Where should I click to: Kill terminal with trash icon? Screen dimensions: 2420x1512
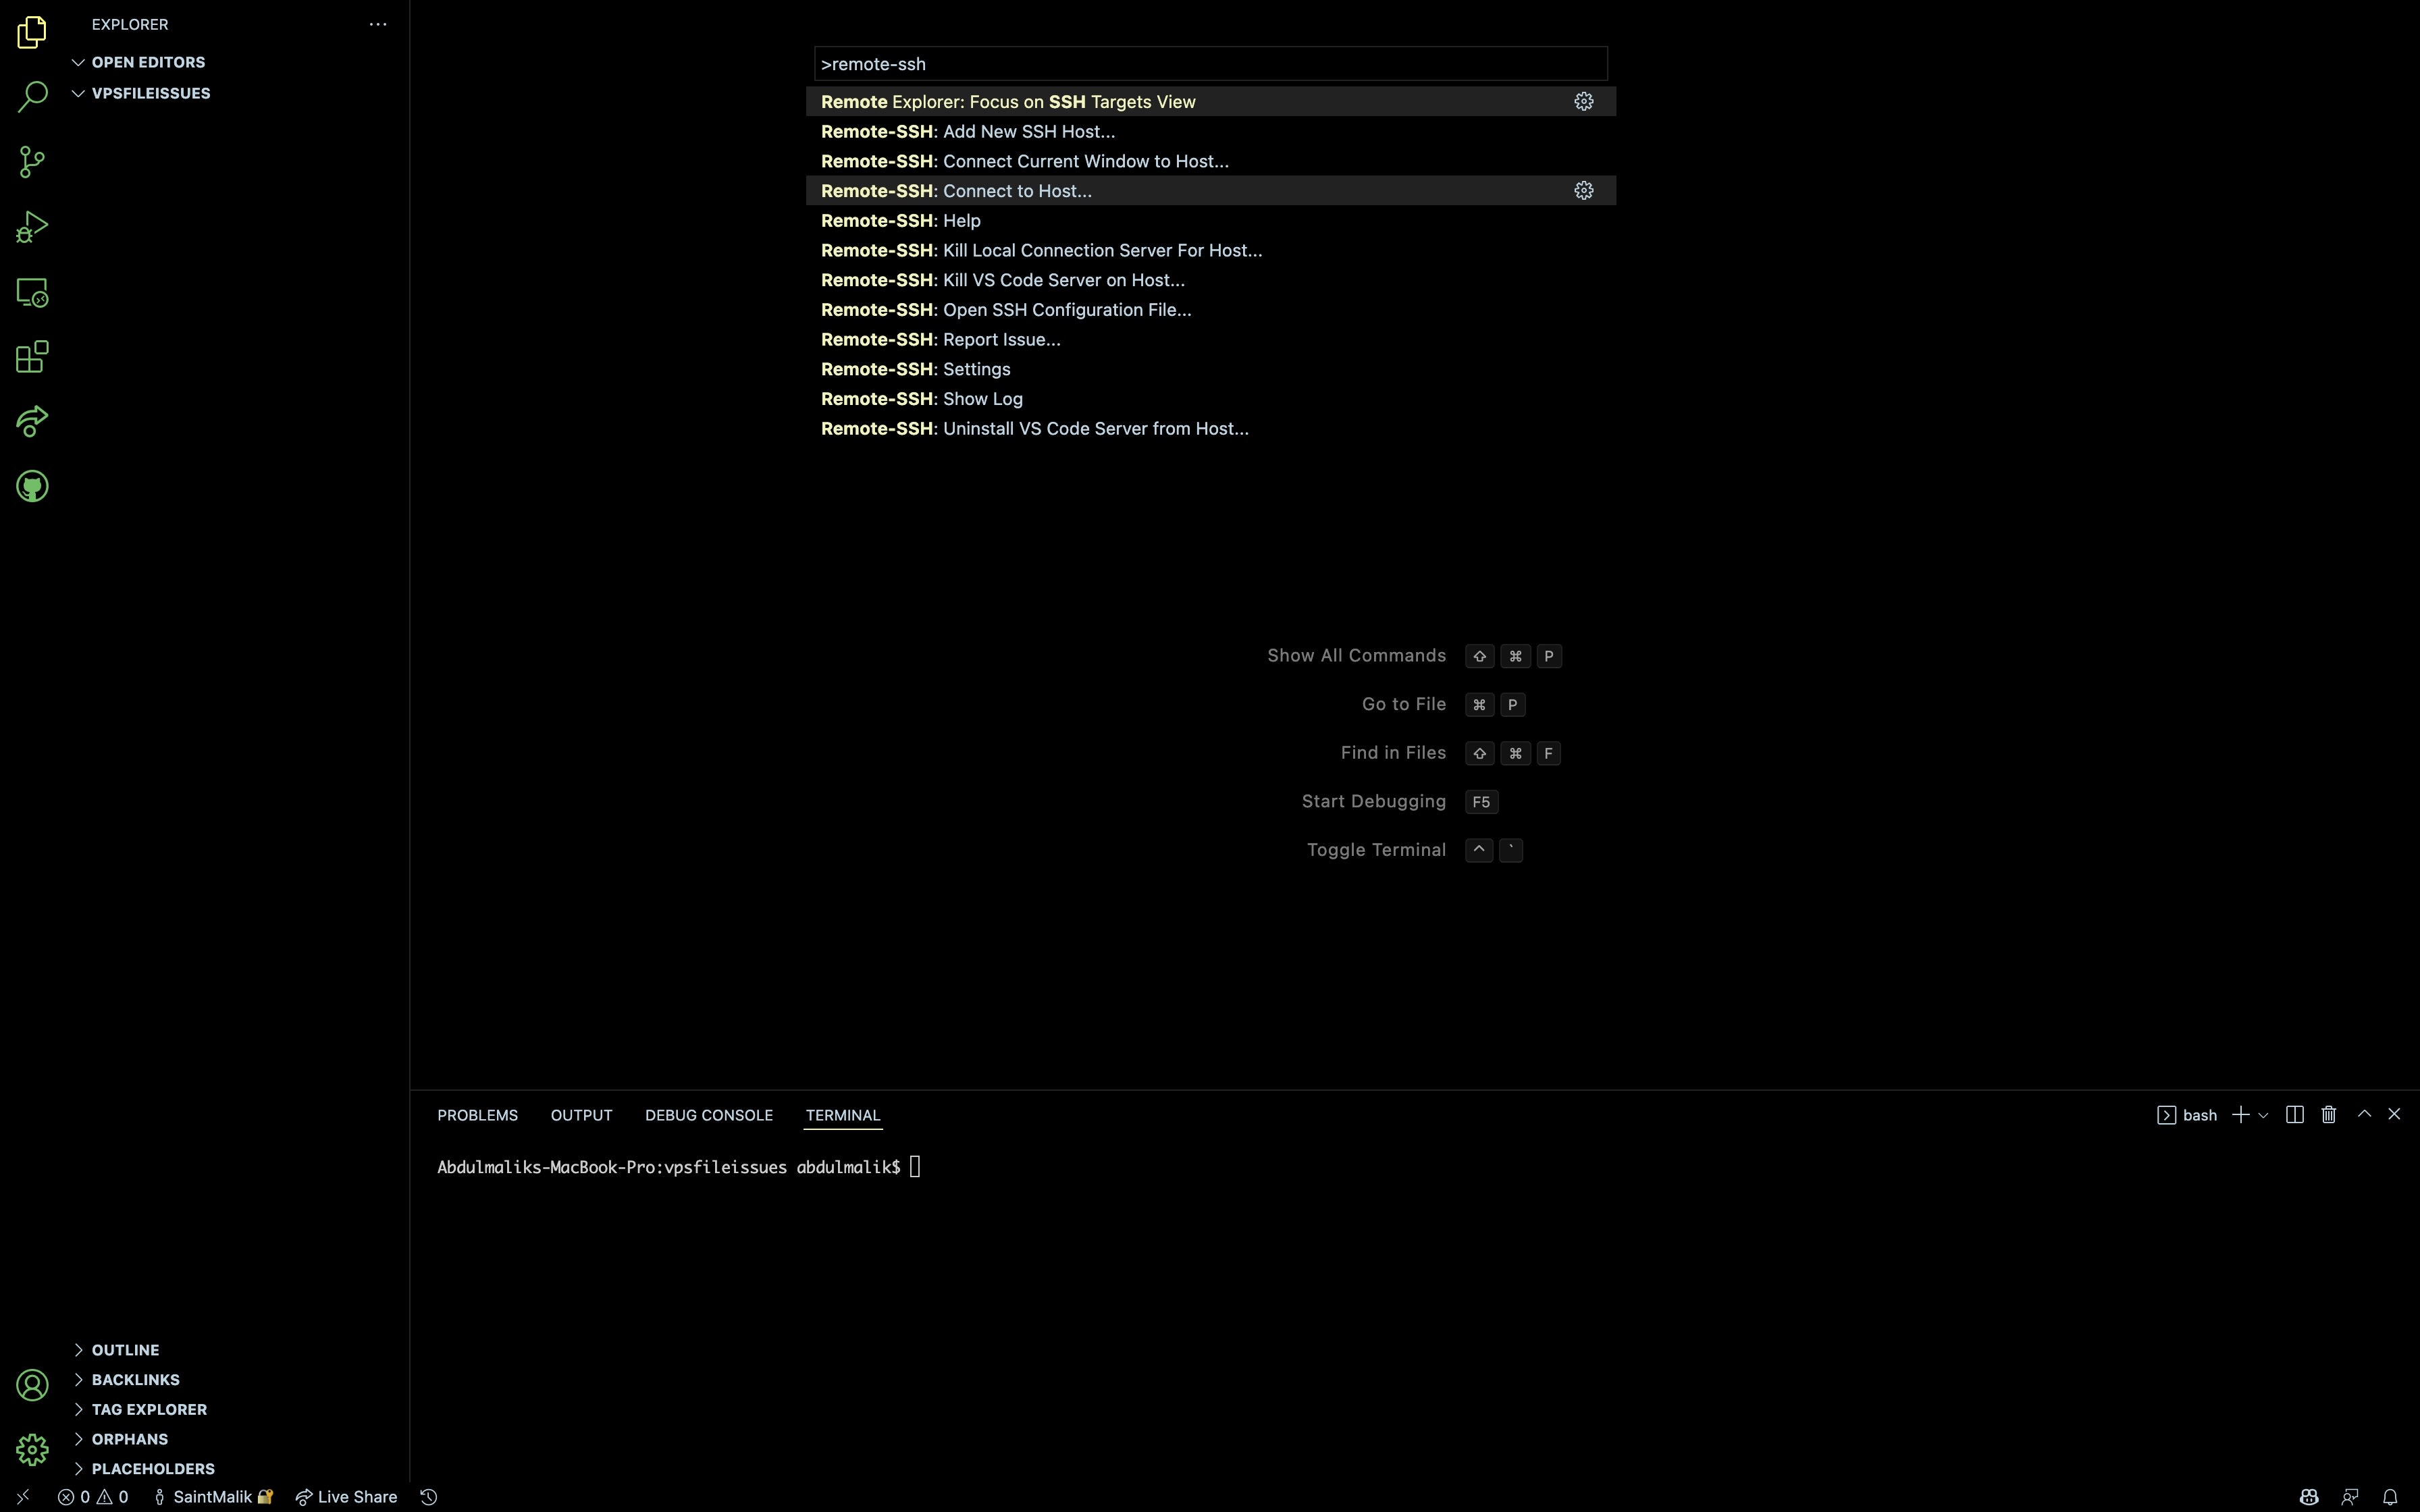click(x=2329, y=1115)
